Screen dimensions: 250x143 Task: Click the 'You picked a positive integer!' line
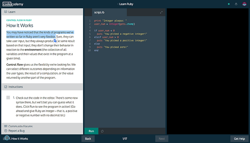[122, 40]
